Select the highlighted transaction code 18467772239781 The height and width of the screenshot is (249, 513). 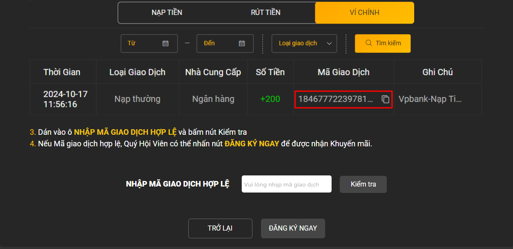point(336,99)
